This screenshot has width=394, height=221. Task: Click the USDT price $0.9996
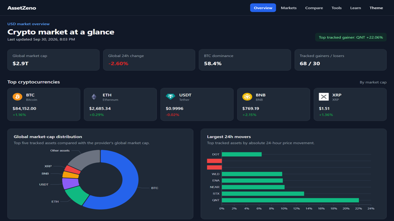174,109
